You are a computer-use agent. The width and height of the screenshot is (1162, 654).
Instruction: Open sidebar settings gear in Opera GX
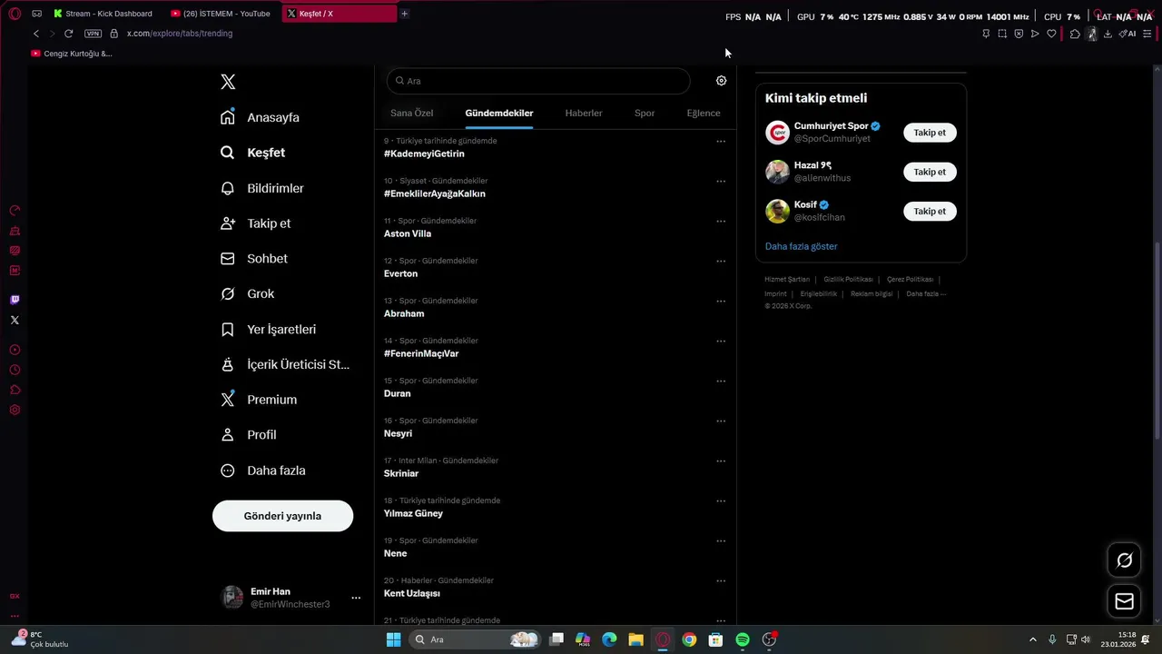tap(15, 410)
